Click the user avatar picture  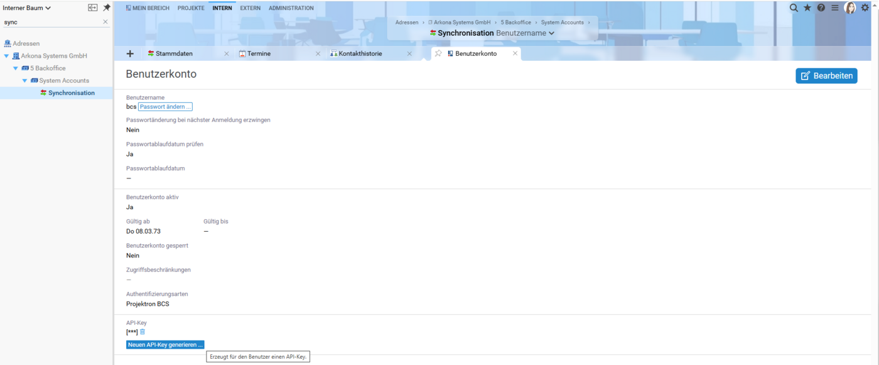point(850,8)
